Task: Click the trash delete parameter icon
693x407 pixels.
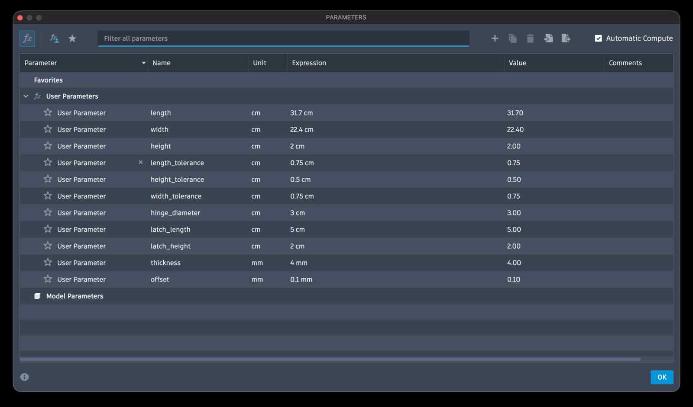Action: (x=530, y=38)
